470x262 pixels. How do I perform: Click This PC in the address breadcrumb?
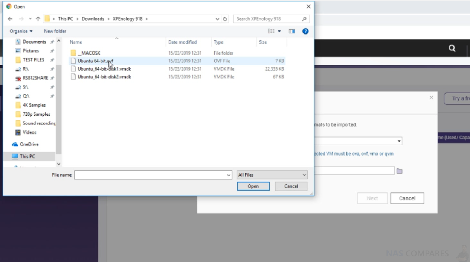(x=66, y=19)
